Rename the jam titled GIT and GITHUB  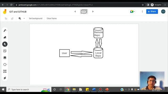(18, 12)
